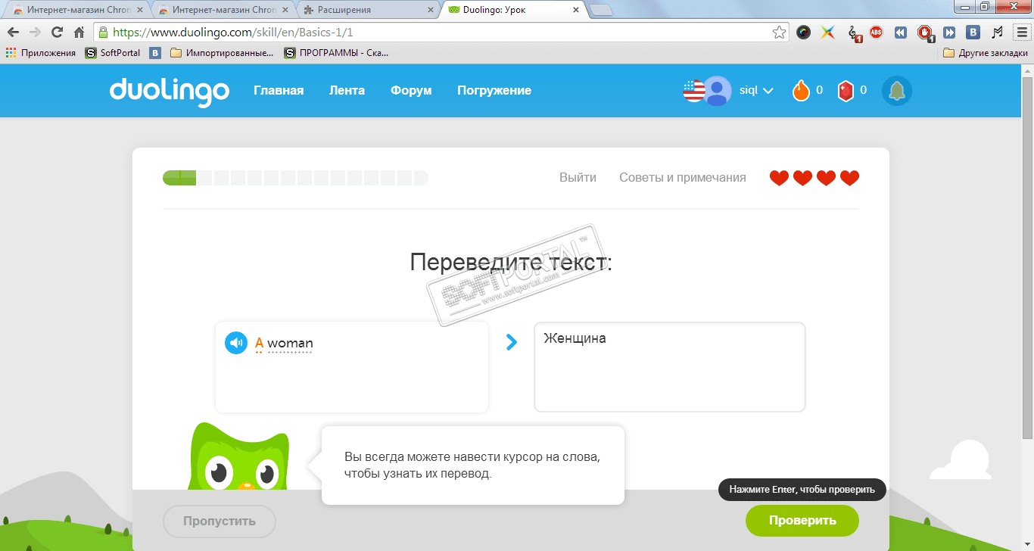Image resolution: width=1034 pixels, height=551 pixels.
Task: Expand the Другие закладки folder
Action: point(986,53)
